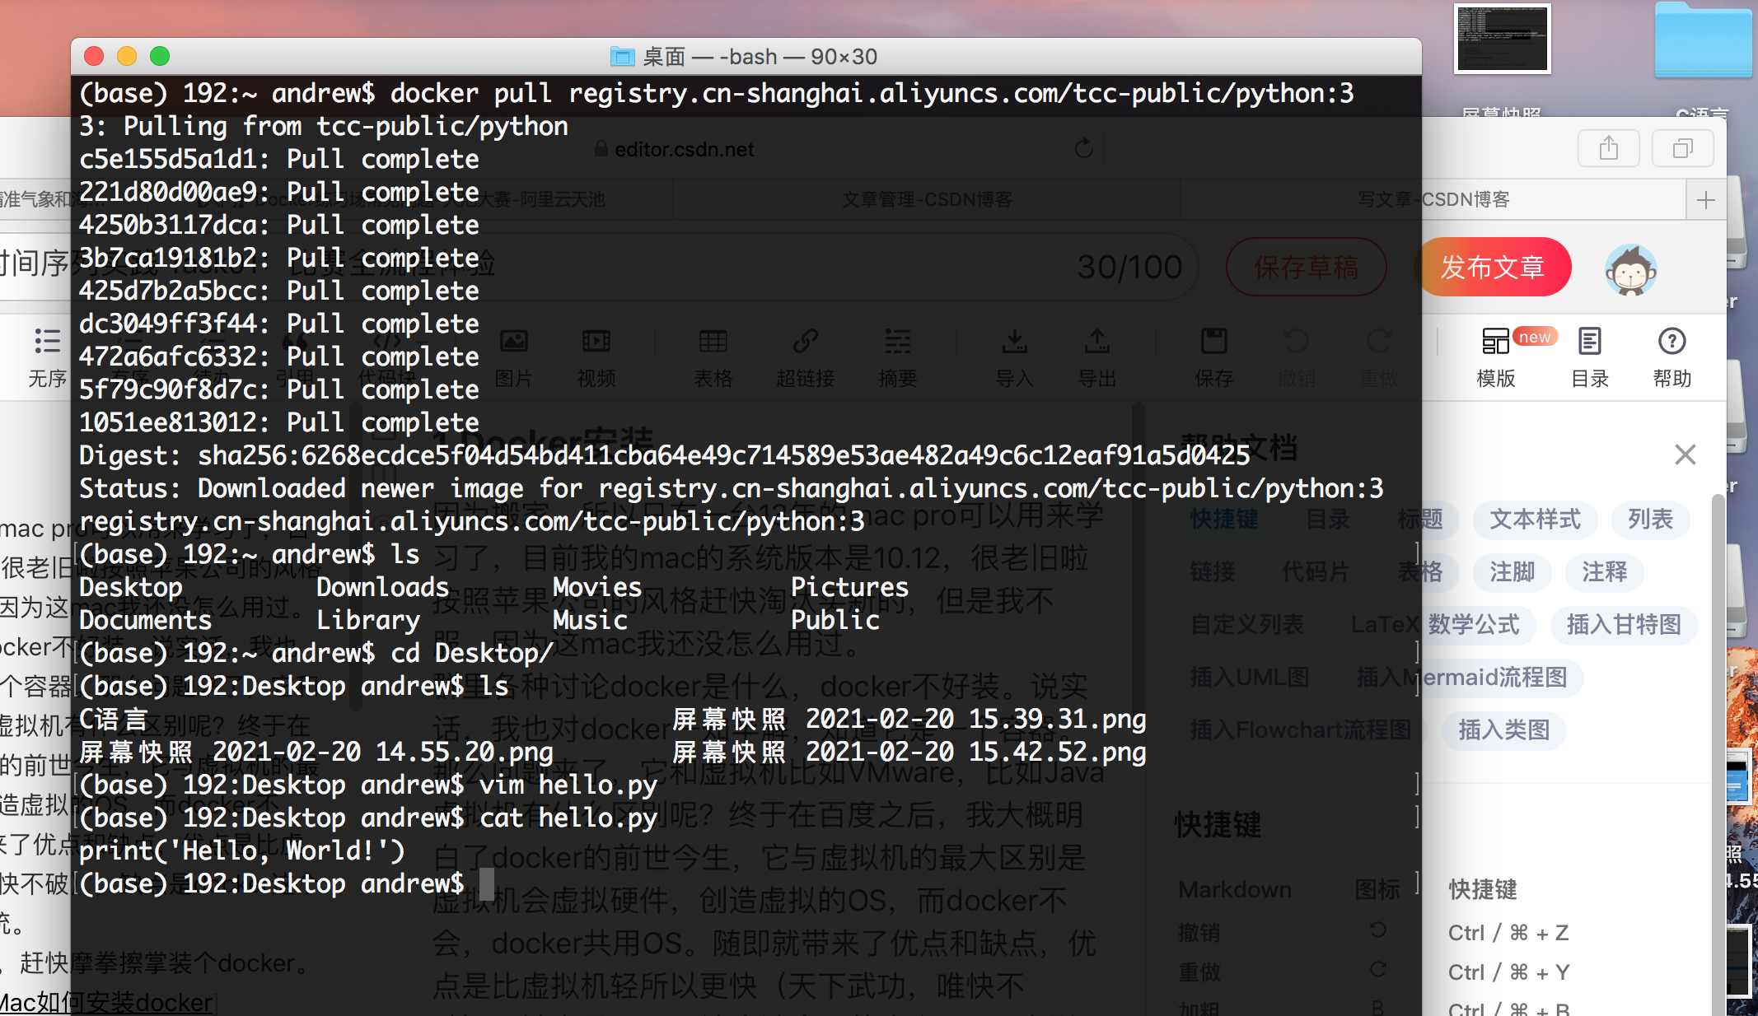Switch to the 写文章-CSDN博客 tab
Screen dimensions: 1758x1016
pyautogui.click(x=1432, y=198)
